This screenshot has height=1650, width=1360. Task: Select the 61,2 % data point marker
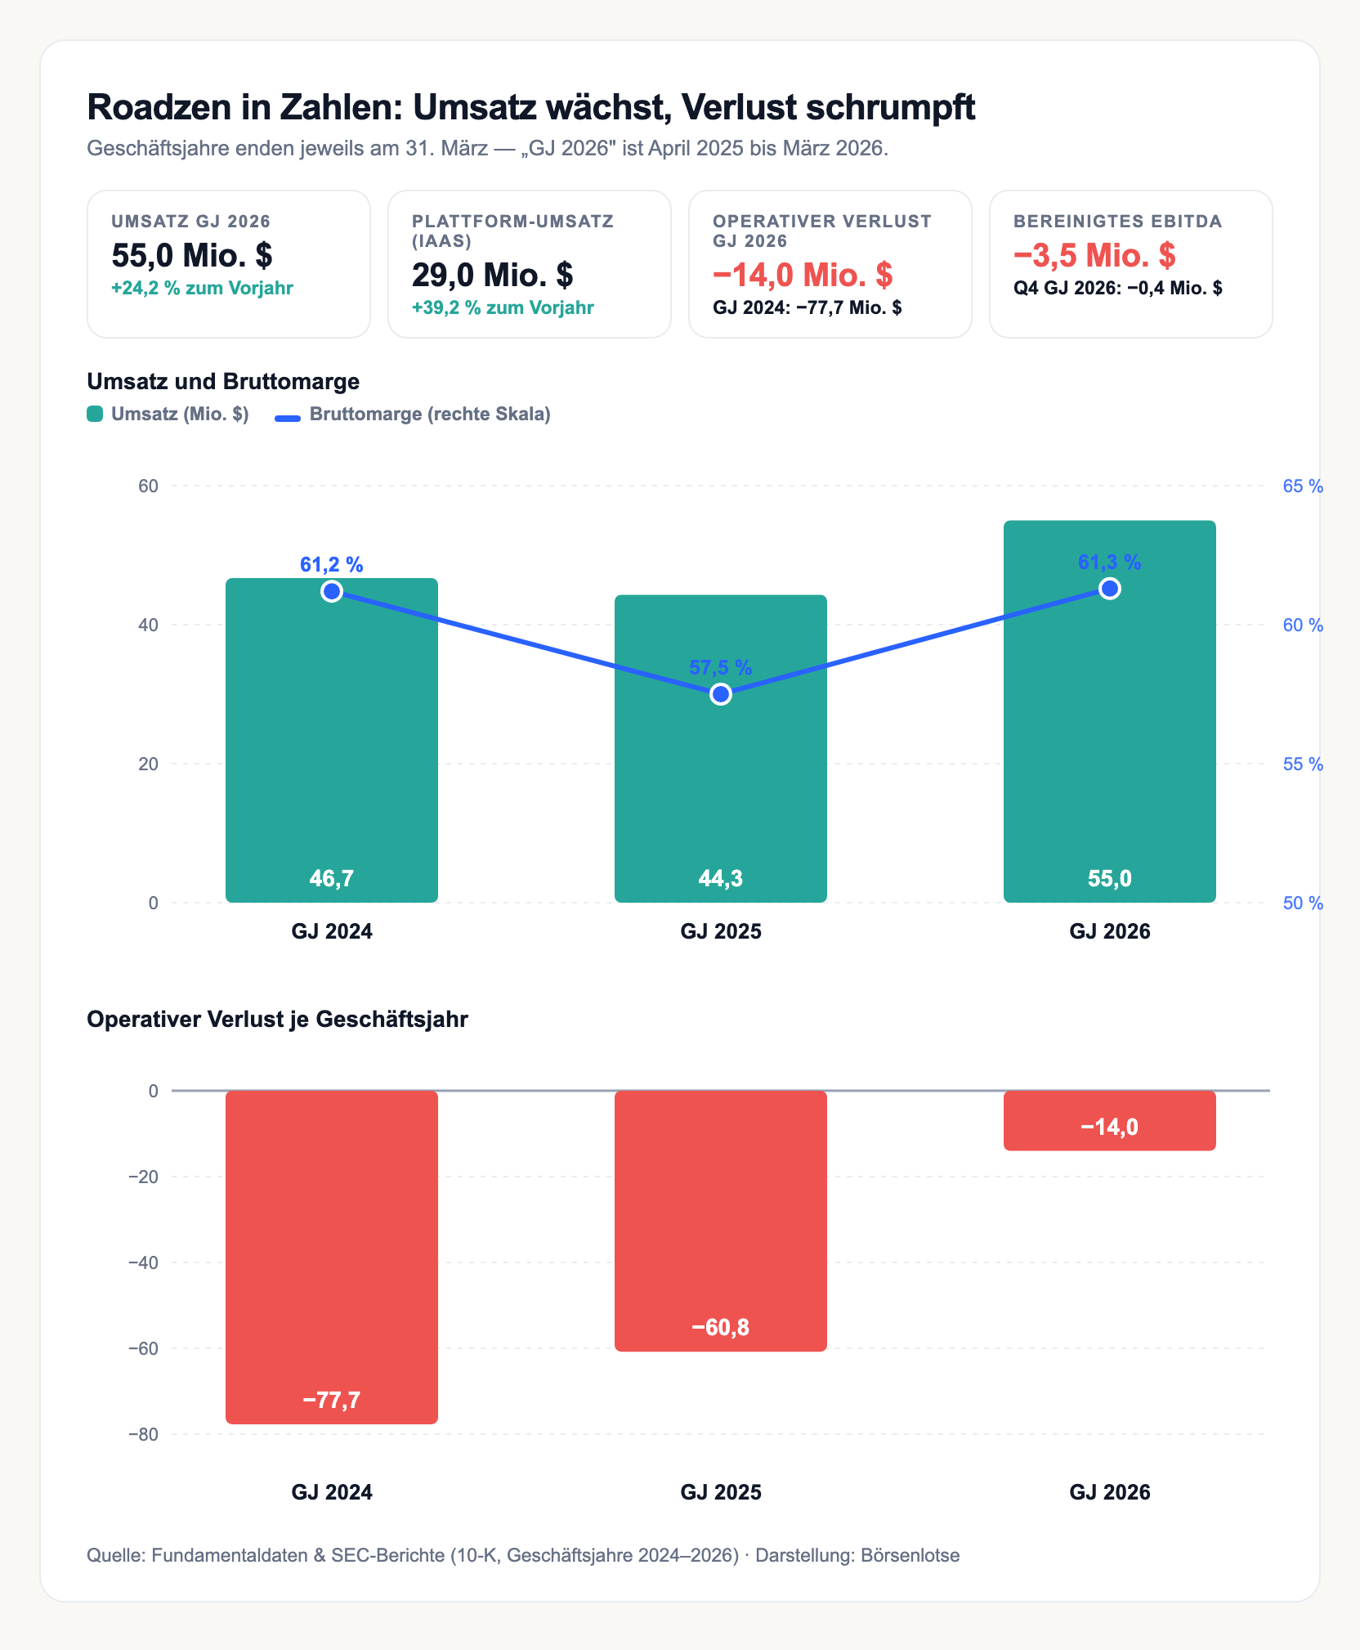(x=331, y=591)
